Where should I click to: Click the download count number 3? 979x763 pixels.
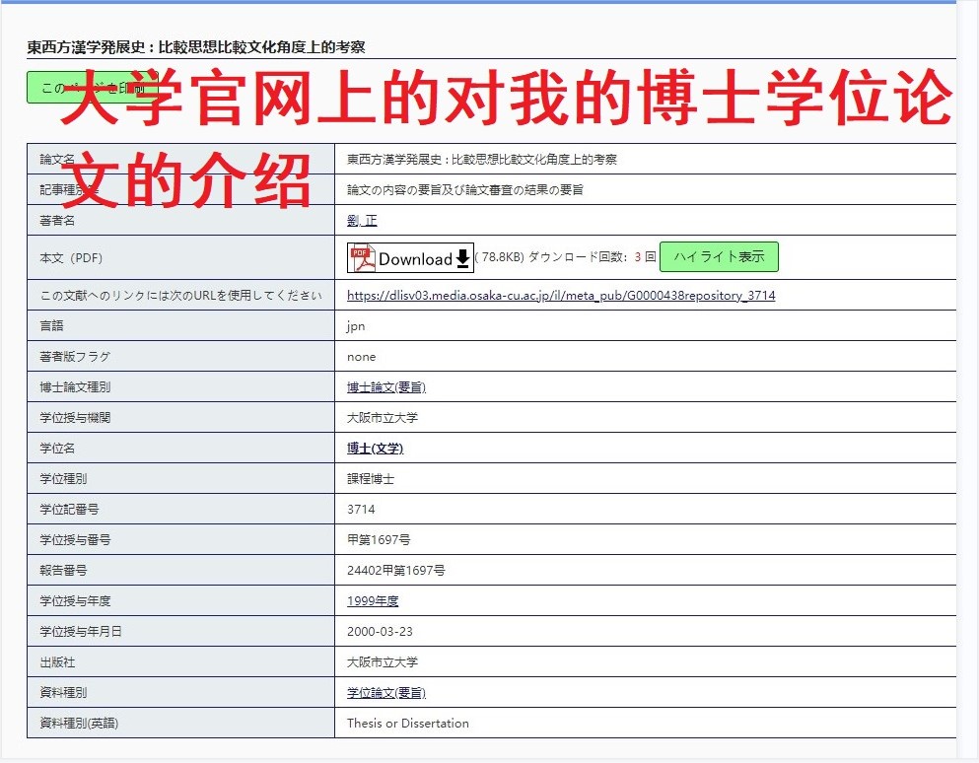[638, 257]
